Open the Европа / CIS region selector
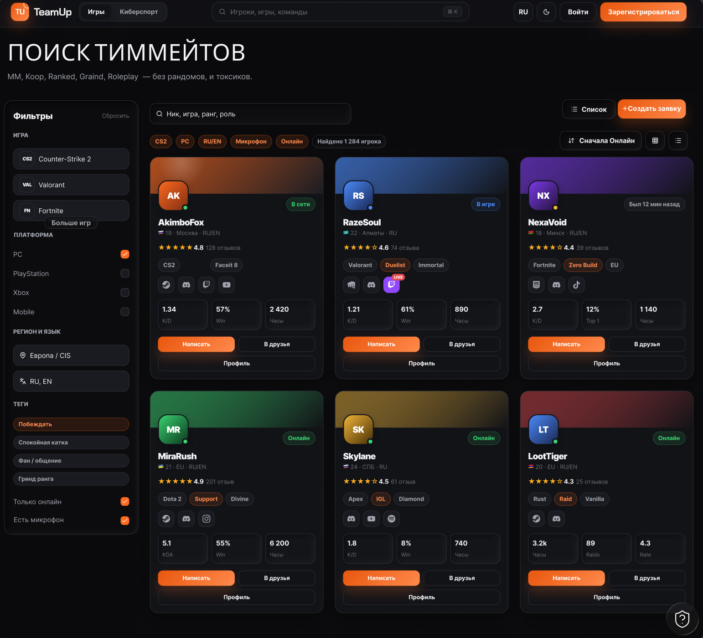 71,355
